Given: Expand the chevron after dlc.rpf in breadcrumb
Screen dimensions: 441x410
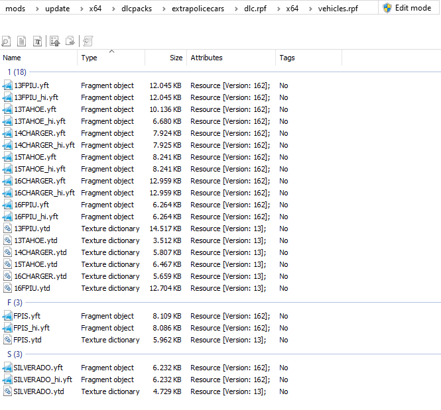Looking at the screenshot, I should [x=279, y=9].
